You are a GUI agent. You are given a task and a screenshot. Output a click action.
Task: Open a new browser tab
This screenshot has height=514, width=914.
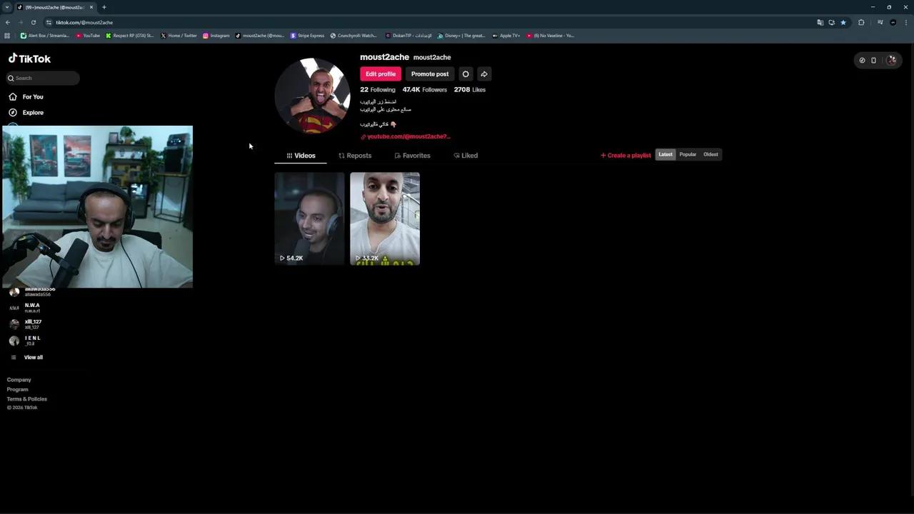coord(104,7)
